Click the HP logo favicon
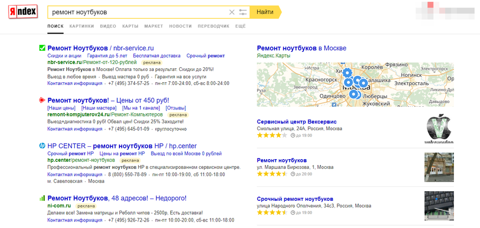 pyautogui.click(x=42, y=146)
